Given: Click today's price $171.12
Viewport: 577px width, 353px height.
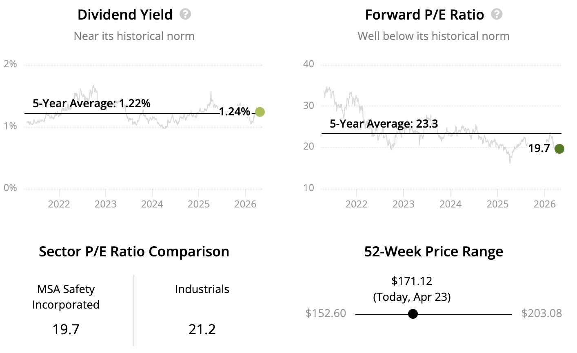Looking at the screenshot, I should pos(412,281).
